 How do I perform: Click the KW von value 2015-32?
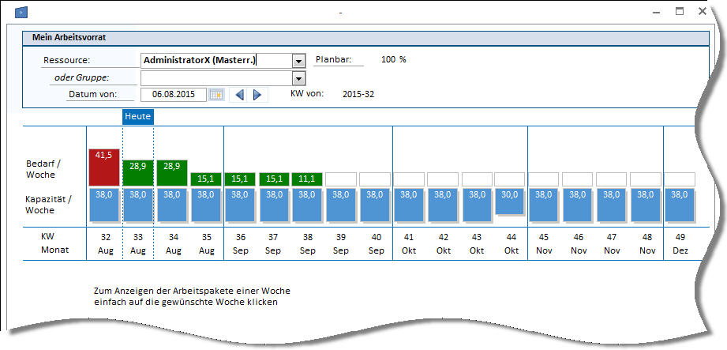click(x=358, y=94)
